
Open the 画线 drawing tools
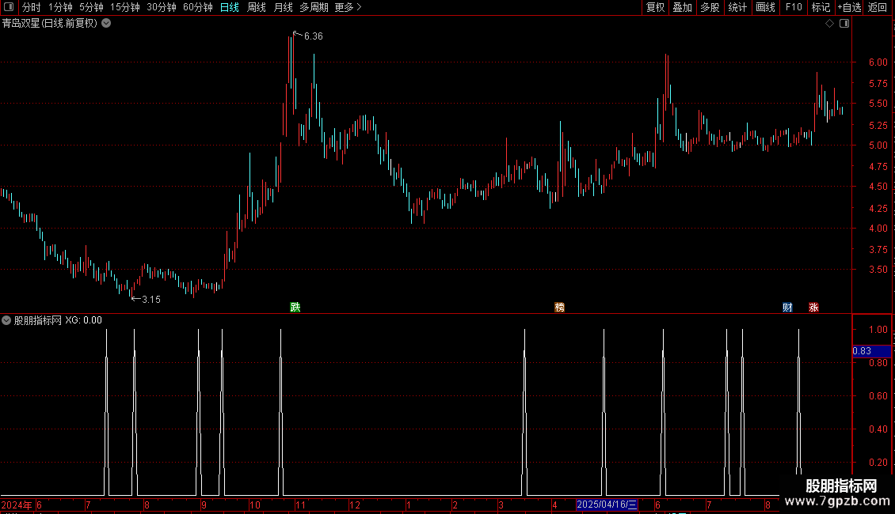pyautogui.click(x=765, y=7)
